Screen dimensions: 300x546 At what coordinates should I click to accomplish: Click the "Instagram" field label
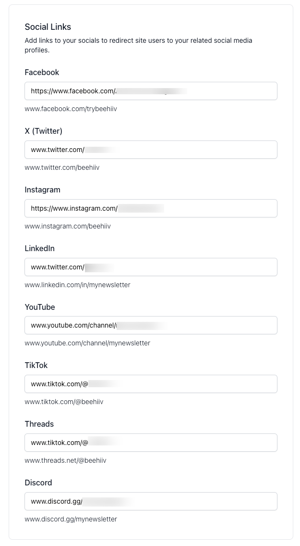click(x=42, y=190)
